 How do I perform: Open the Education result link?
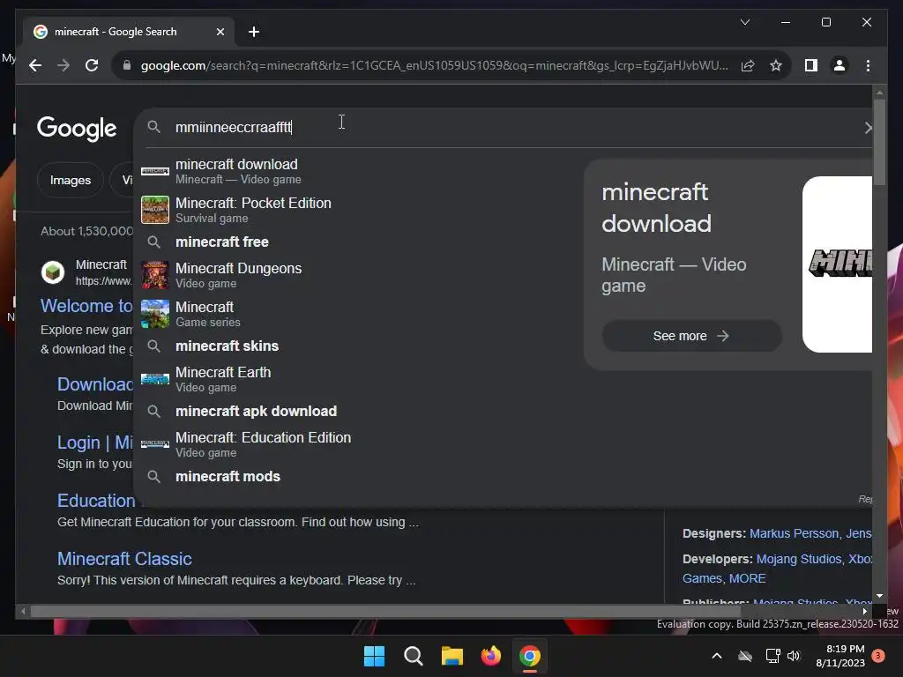(x=95, y=501)
